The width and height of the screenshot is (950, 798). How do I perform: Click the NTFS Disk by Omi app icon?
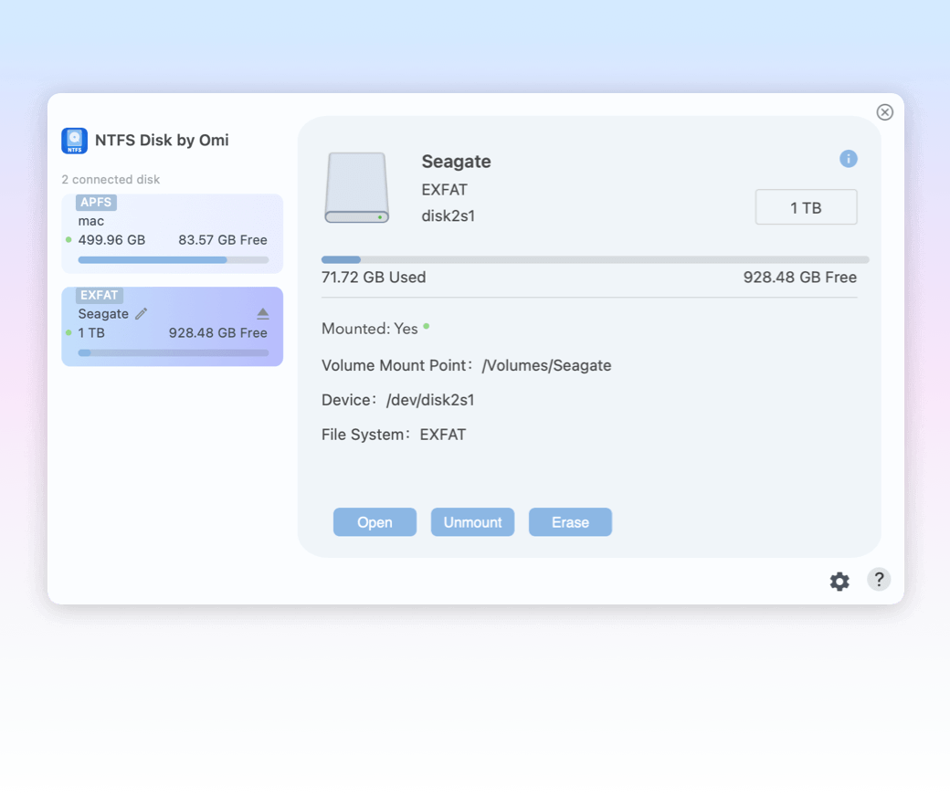tap(74, 141)
